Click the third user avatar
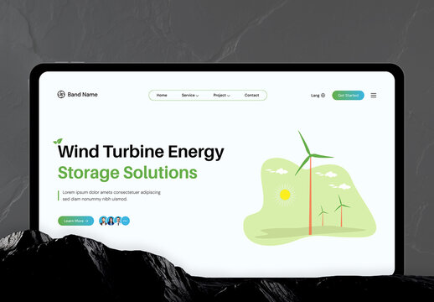 [118, 221]
